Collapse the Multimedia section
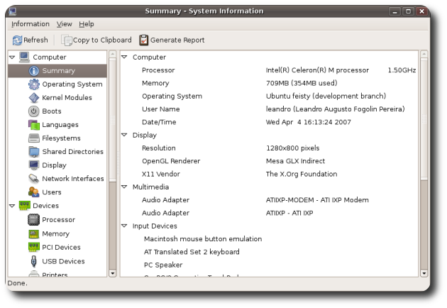The height and width of the screenshot is (308, 447). click(124, 187)
